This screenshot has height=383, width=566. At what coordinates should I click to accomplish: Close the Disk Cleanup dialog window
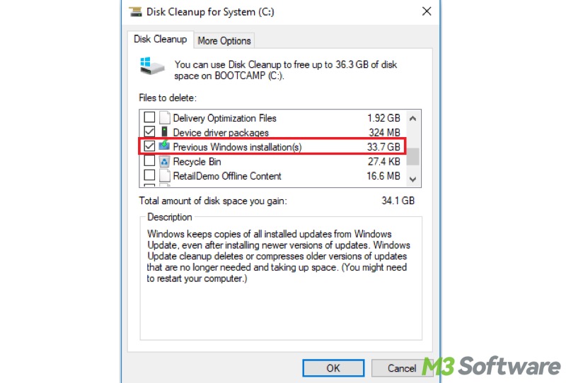427,11
